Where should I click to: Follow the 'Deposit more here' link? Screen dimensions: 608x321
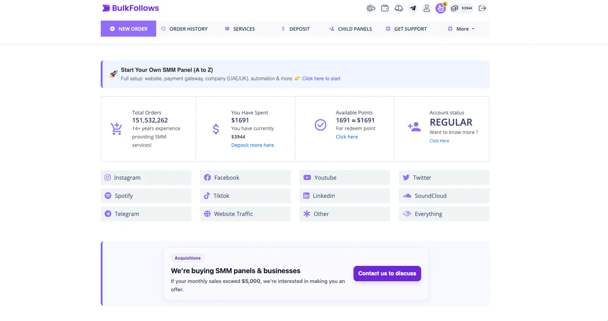(x=253, y=145)
